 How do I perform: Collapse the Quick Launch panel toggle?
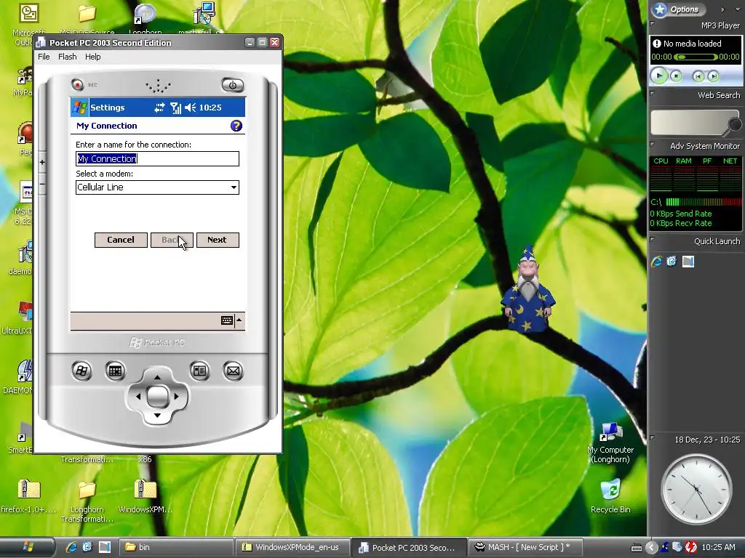(x=653, y=240)
